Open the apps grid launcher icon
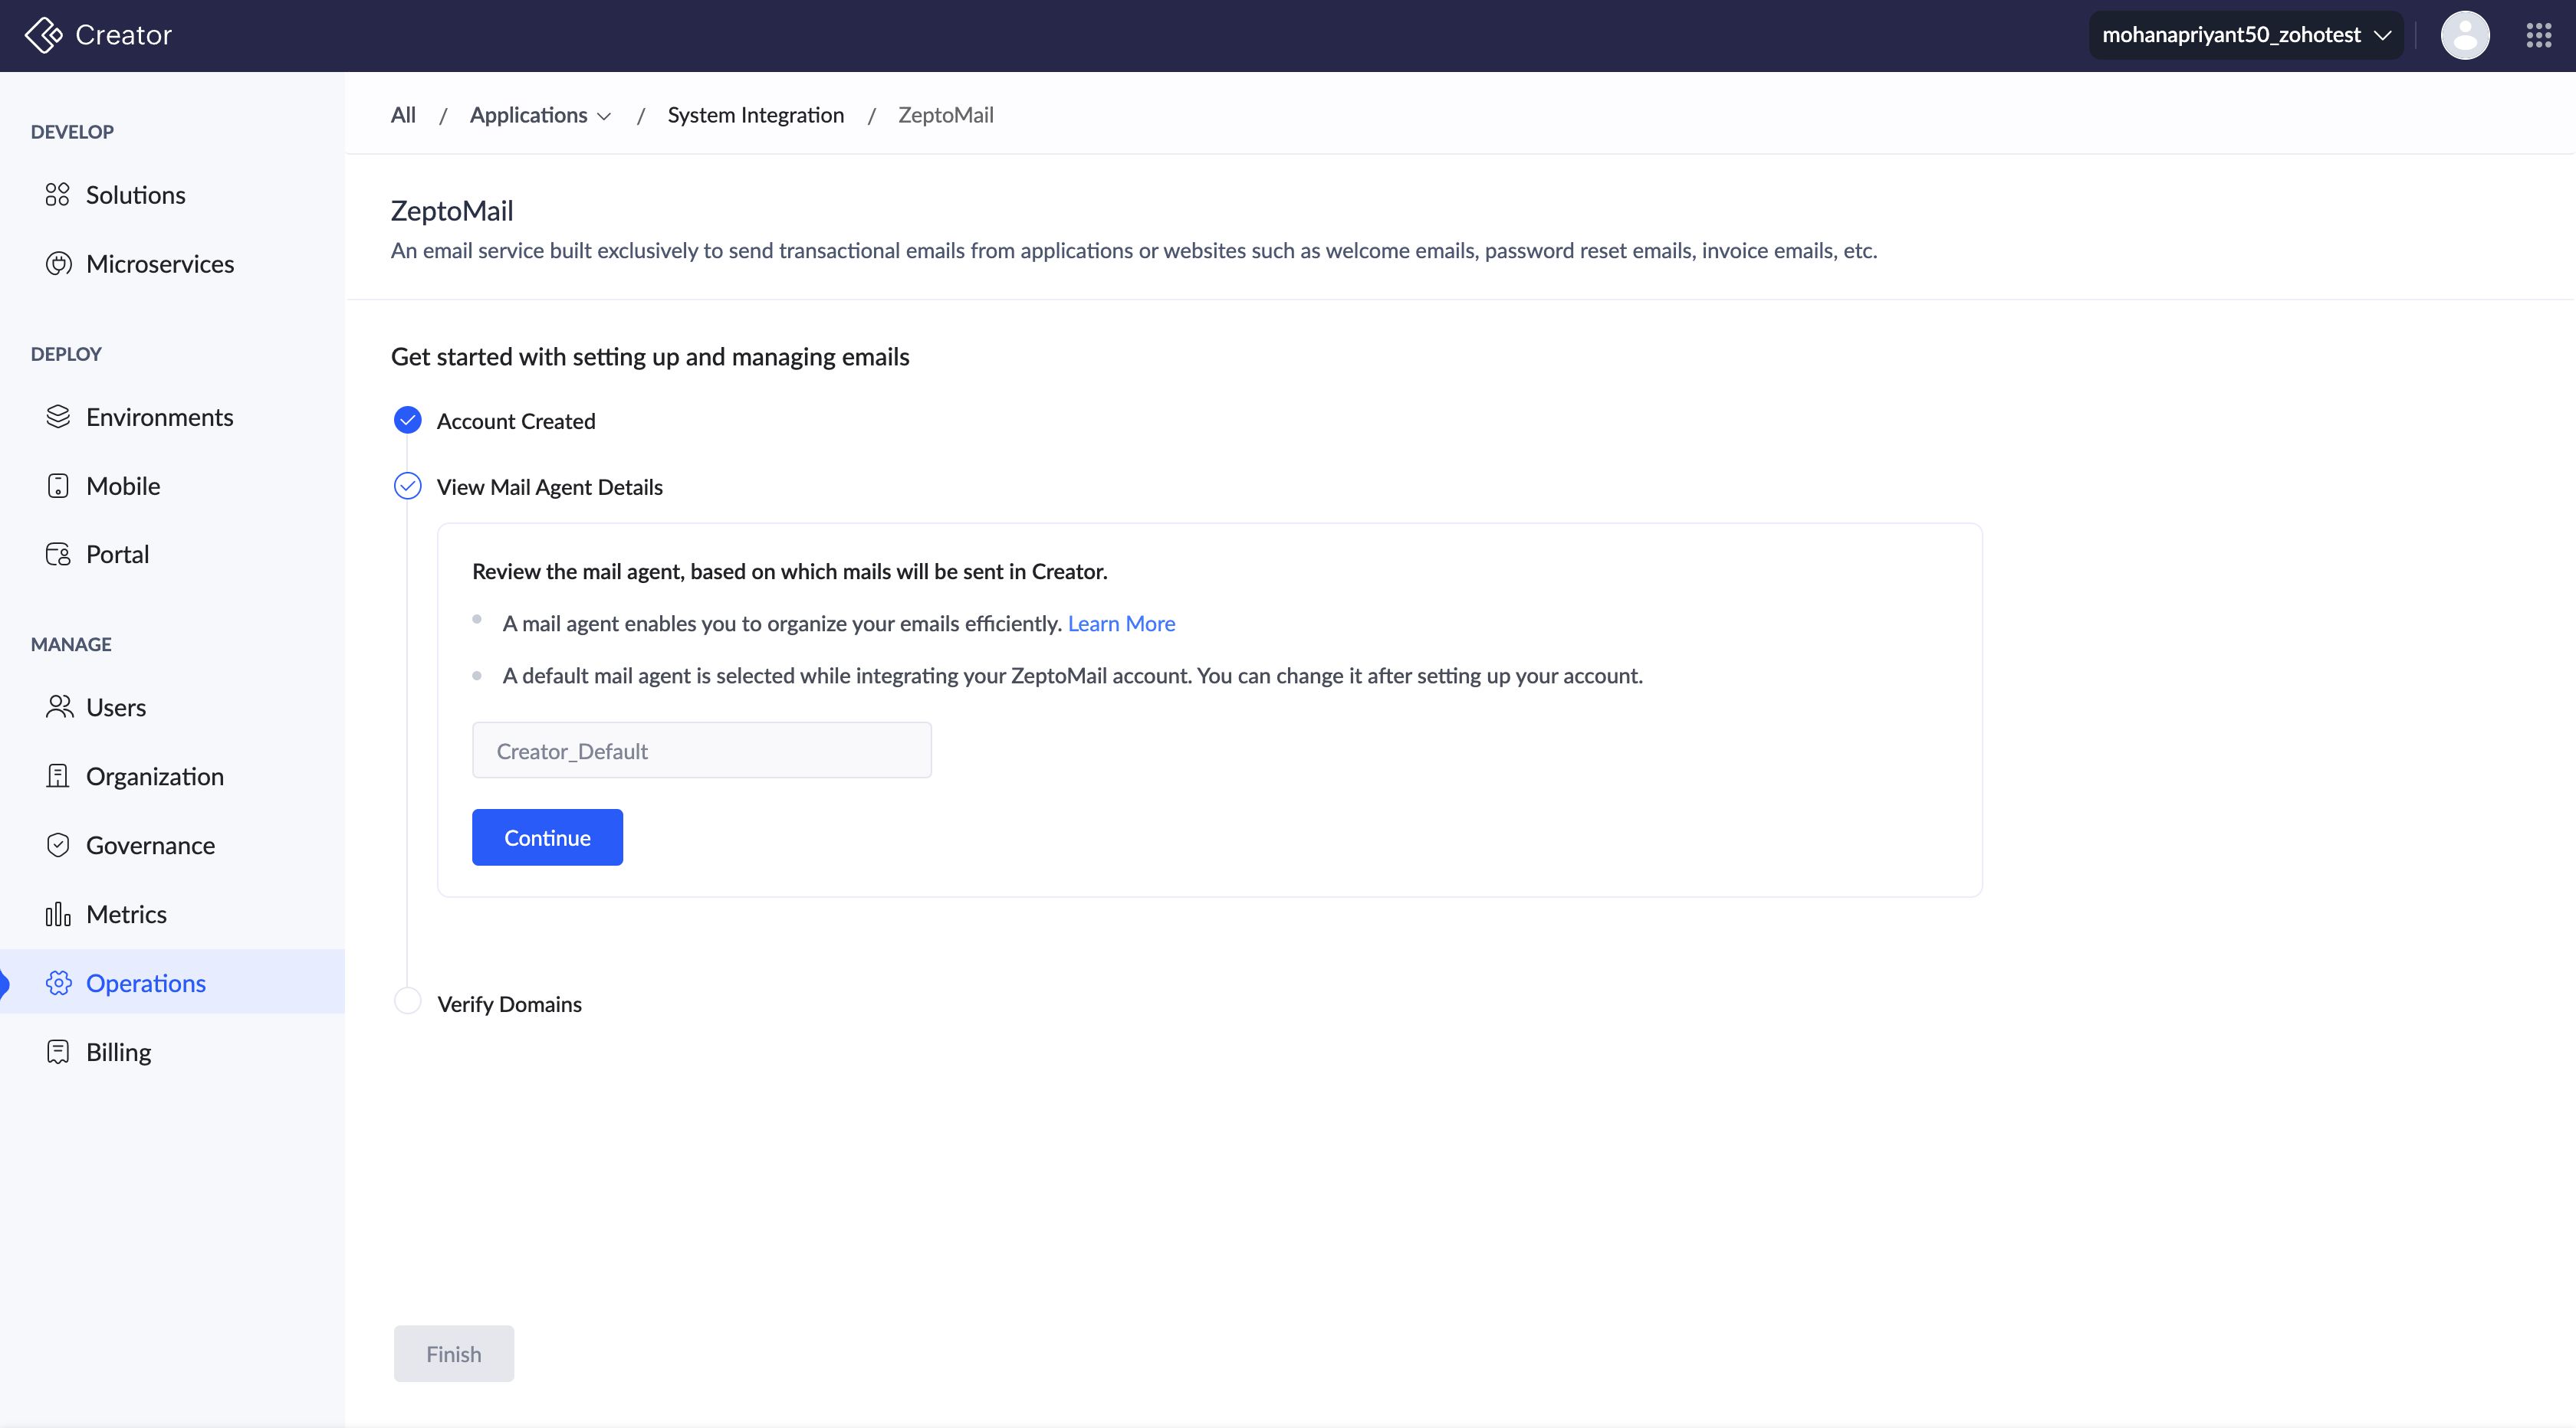 point(2538,35)
